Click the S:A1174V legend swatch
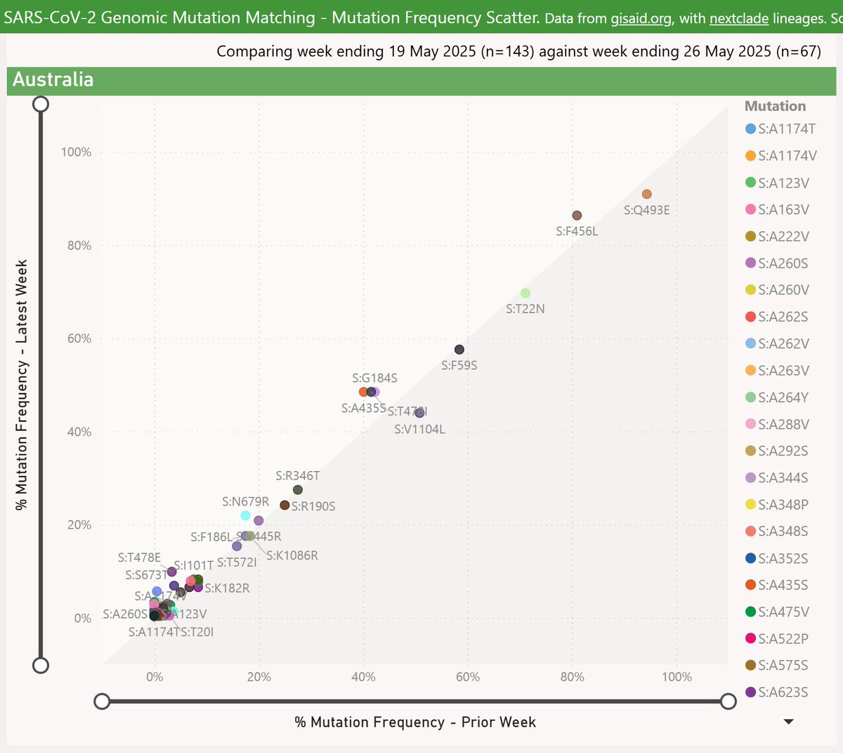The width and height of the screenshot is (843, 753). [x=750, y=155]
